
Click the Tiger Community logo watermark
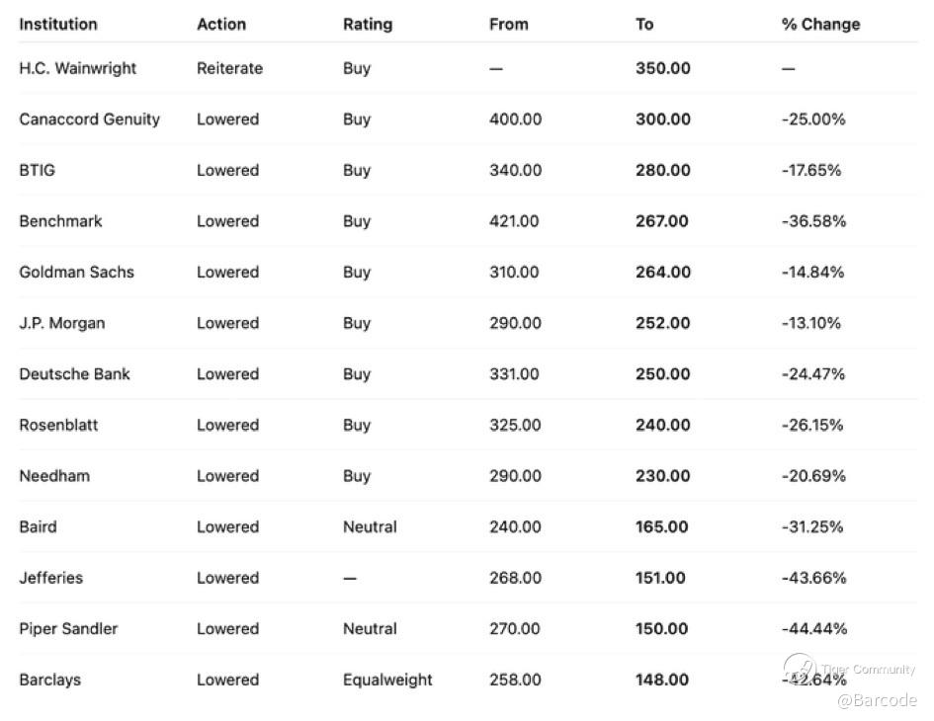799,668
